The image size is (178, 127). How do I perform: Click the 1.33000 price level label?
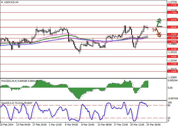click(173, 71)
